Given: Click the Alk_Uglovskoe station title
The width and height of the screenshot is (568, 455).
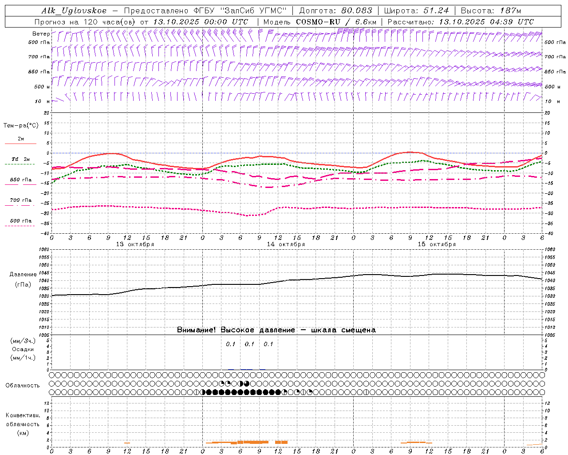Looking at the screenshot, I should 74,11.
